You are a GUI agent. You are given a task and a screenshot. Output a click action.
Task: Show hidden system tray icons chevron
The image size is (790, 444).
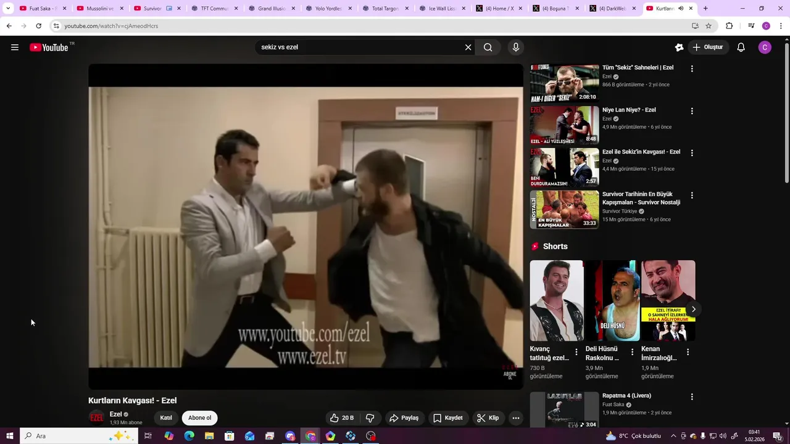(673, 436)
